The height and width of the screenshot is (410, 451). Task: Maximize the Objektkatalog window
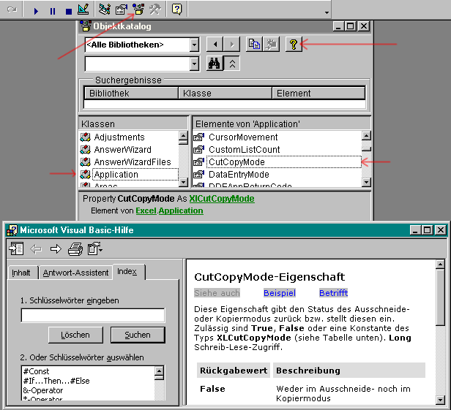point(350,26)
